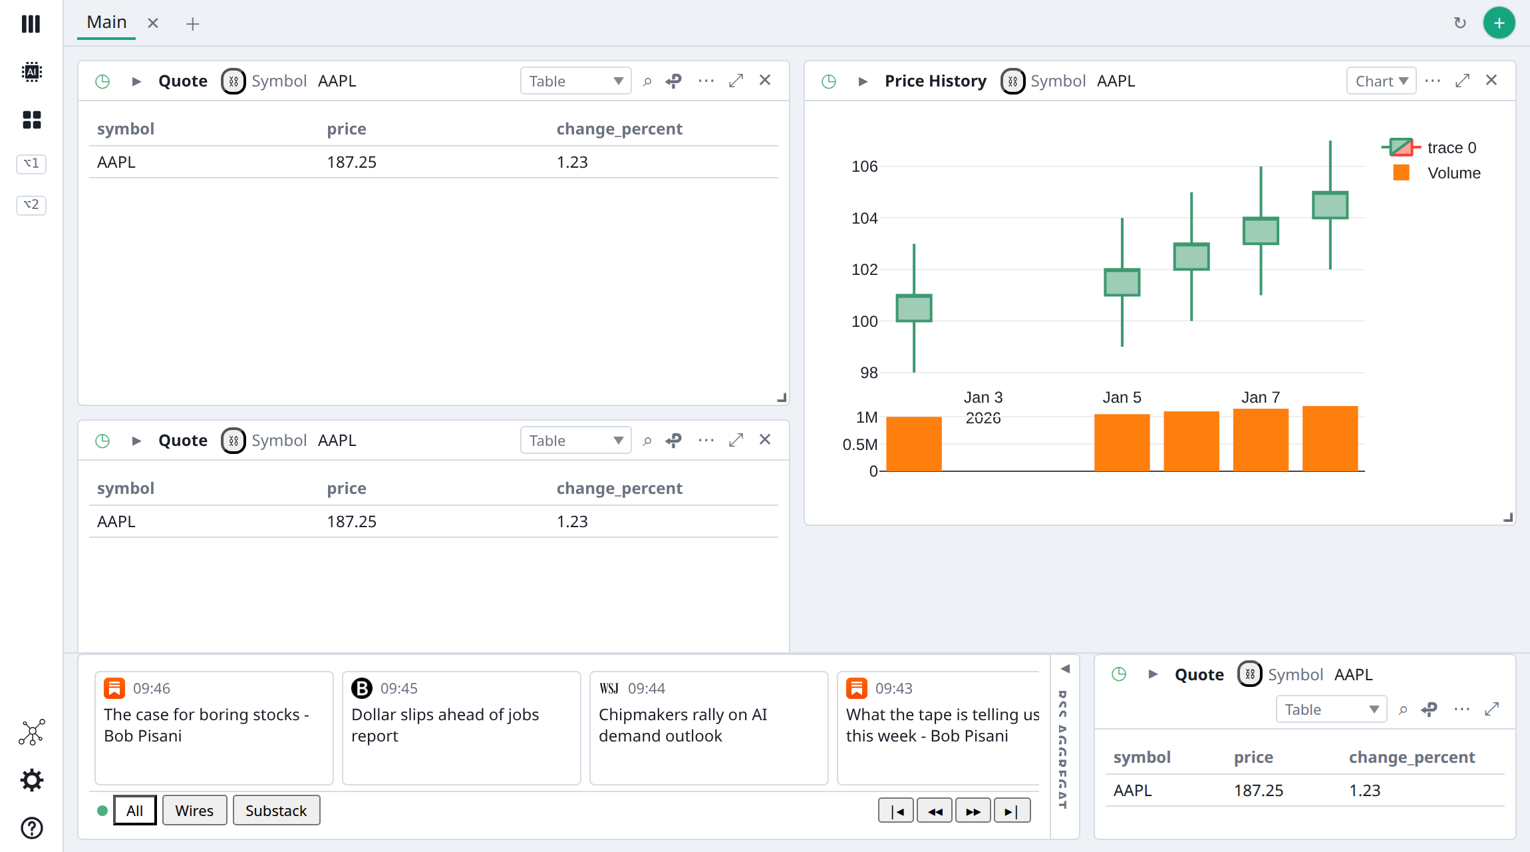Click the refresh icon at top right

(x=1460, y=23)
